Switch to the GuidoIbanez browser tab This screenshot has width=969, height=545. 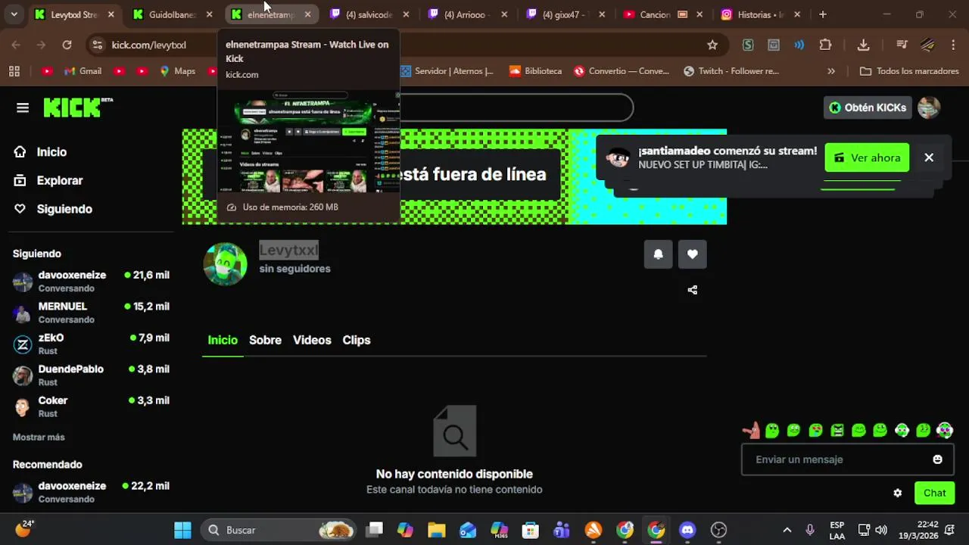point(172,14)
